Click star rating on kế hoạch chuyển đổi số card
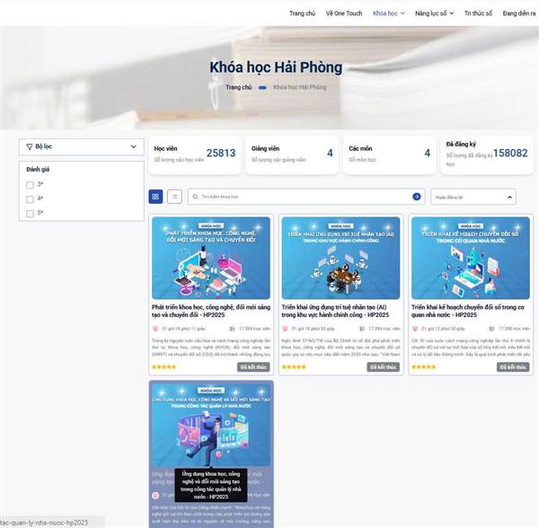This screenshot has height=528, width=539. click(423, 367)
